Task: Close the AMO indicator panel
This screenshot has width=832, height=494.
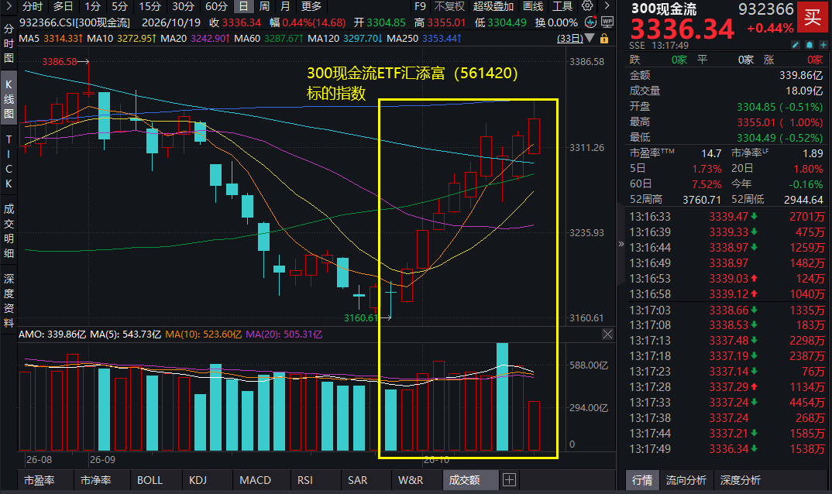Action: pos(607,334)
